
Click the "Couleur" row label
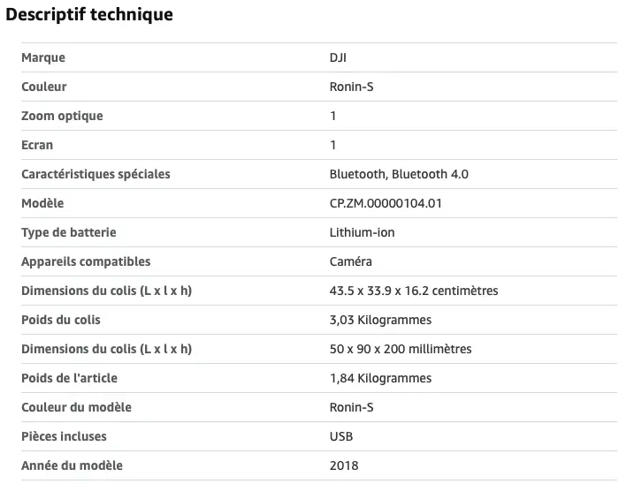(44, 87)
